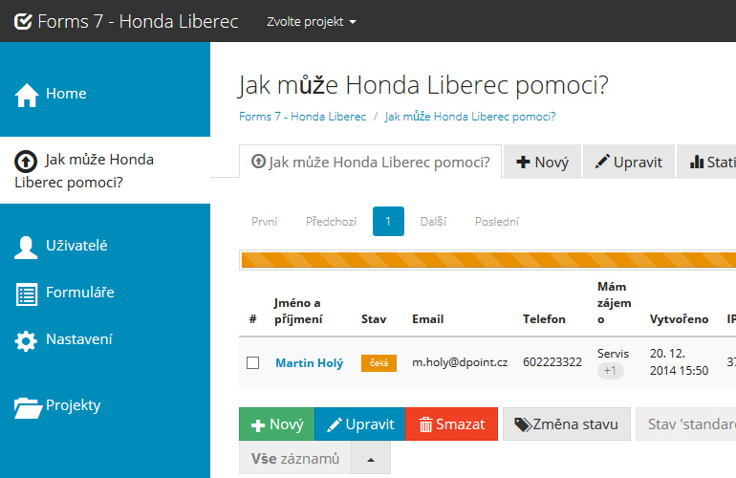736x478 pixels.
Task: Click Forms 7 - Honda Liberec breadcrumb
Action: [302, 117]
